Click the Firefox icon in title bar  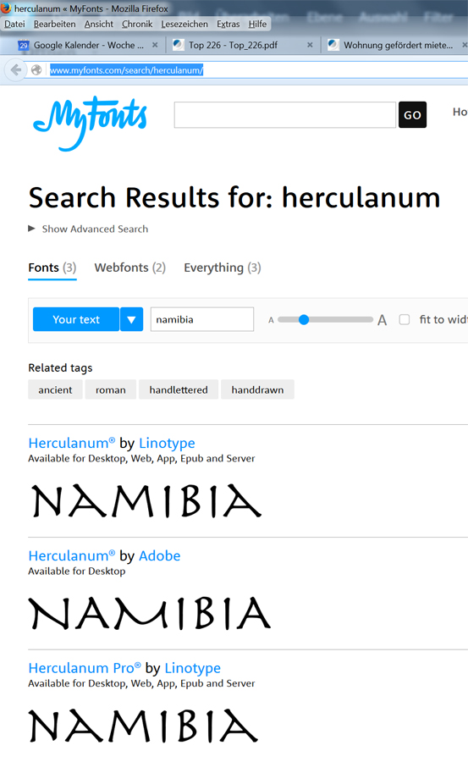pos(6,8)
